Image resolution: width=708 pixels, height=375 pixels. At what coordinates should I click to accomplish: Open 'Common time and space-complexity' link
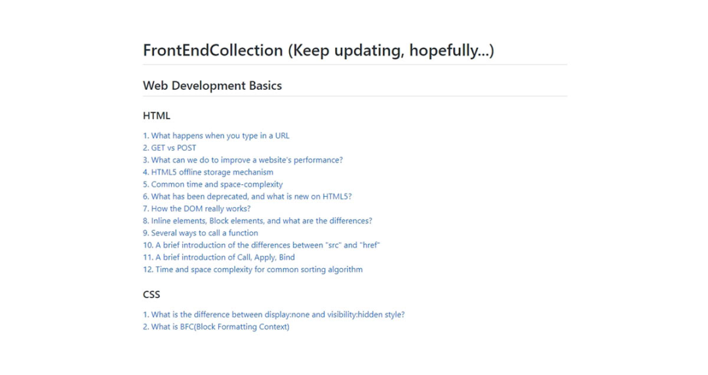pos(212,184)
